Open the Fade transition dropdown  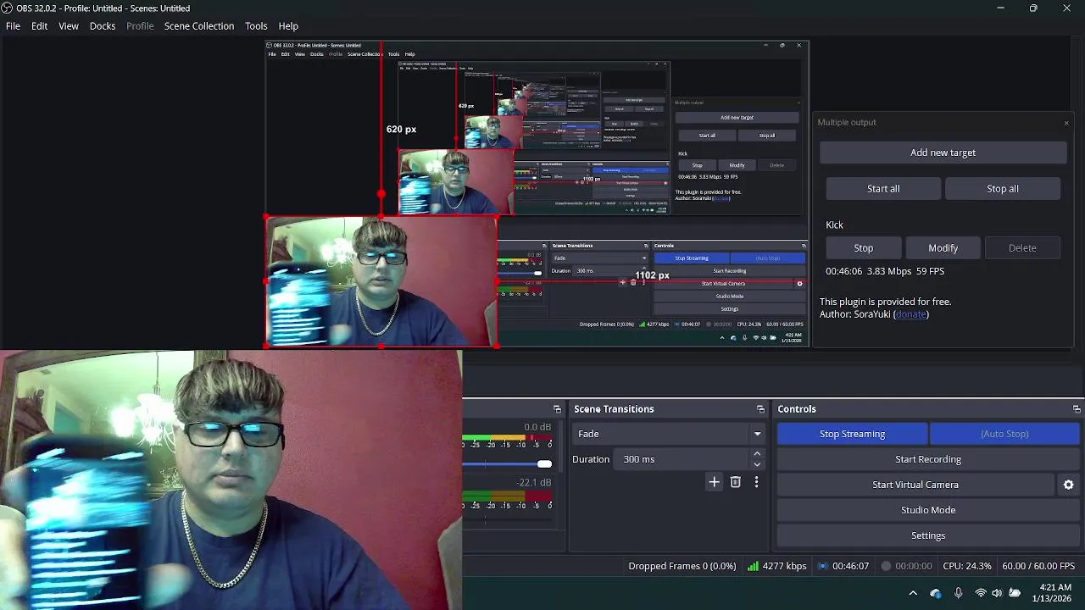[x=668, y=434]
